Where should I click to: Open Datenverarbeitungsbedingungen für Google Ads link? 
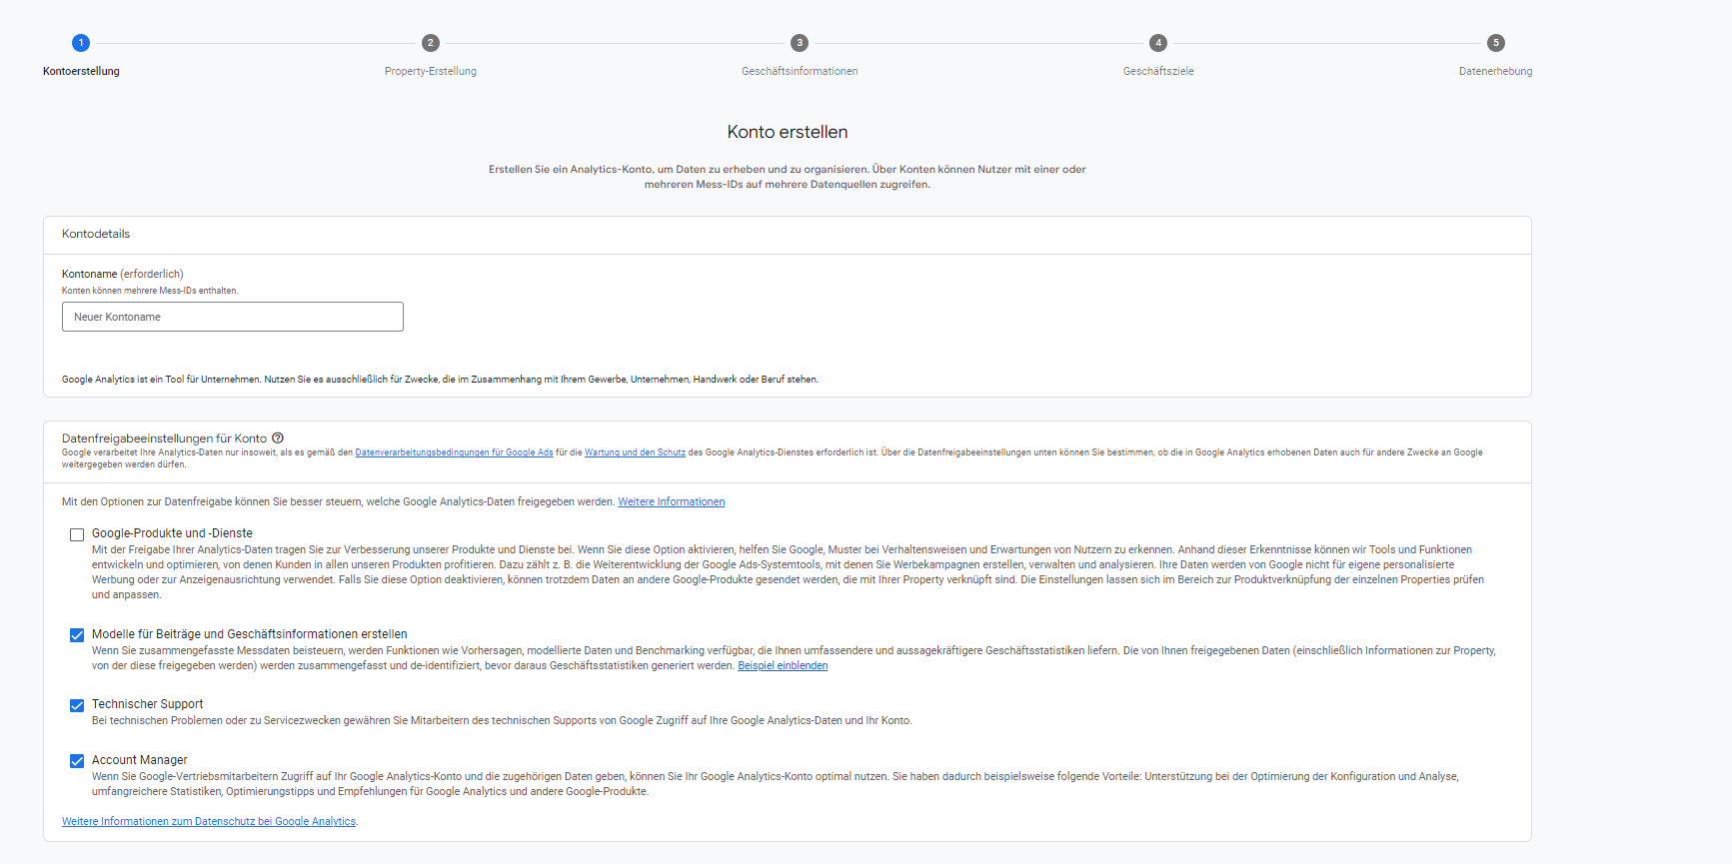pos(454,452)
